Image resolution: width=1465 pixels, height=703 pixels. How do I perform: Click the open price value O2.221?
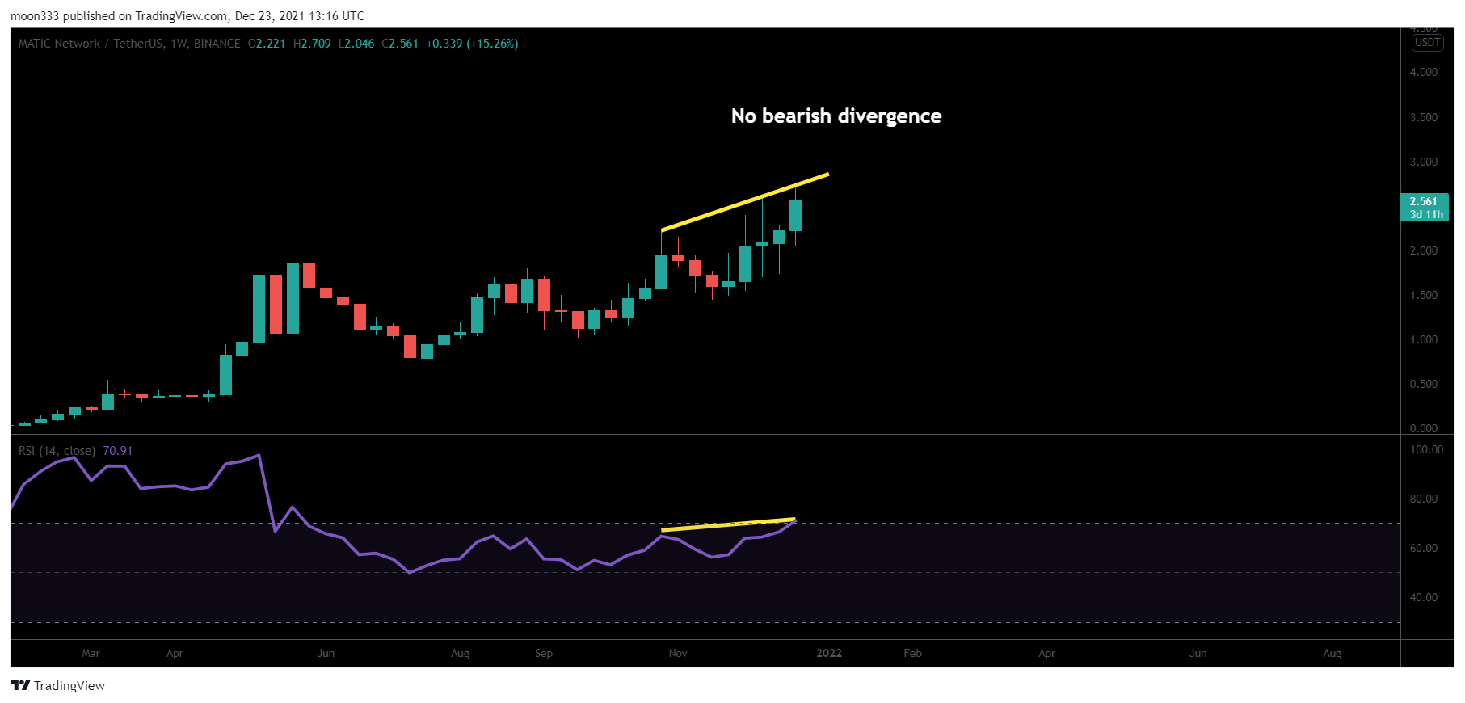pyautogui.click(x=267, y=44)
